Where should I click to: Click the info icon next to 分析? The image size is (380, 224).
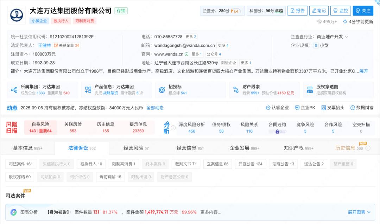[x=173, y=128]
